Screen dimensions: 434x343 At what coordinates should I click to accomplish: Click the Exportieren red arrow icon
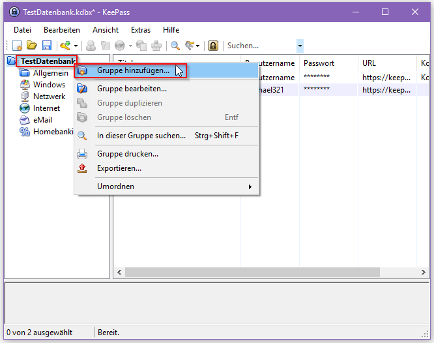(82, 168)
